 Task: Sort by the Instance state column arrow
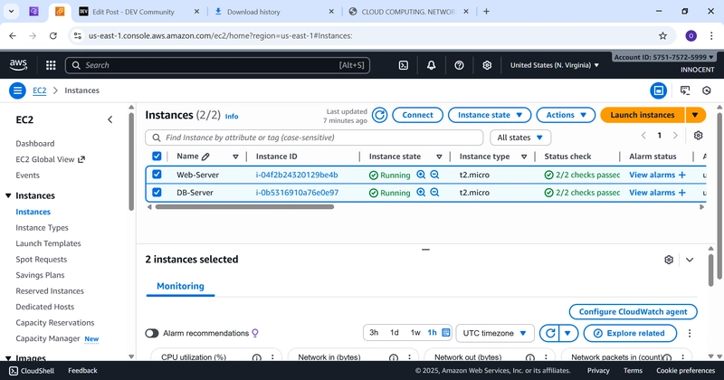point(439,157)
